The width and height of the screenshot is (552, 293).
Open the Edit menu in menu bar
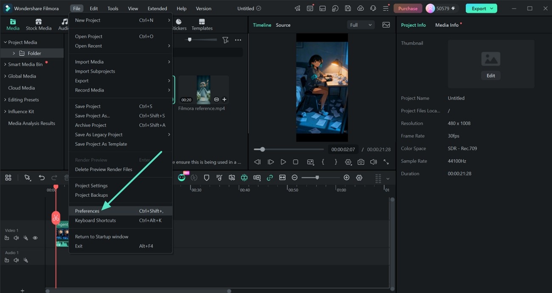[94, 8]
